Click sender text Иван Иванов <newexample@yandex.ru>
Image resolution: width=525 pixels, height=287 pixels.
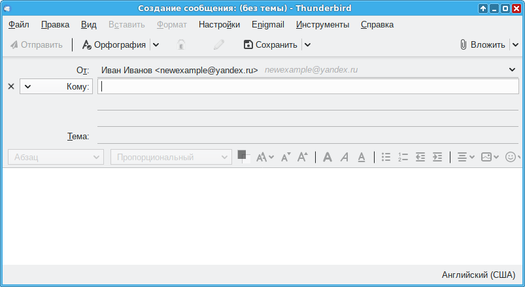pyautogui.click(x=179, y=70)
